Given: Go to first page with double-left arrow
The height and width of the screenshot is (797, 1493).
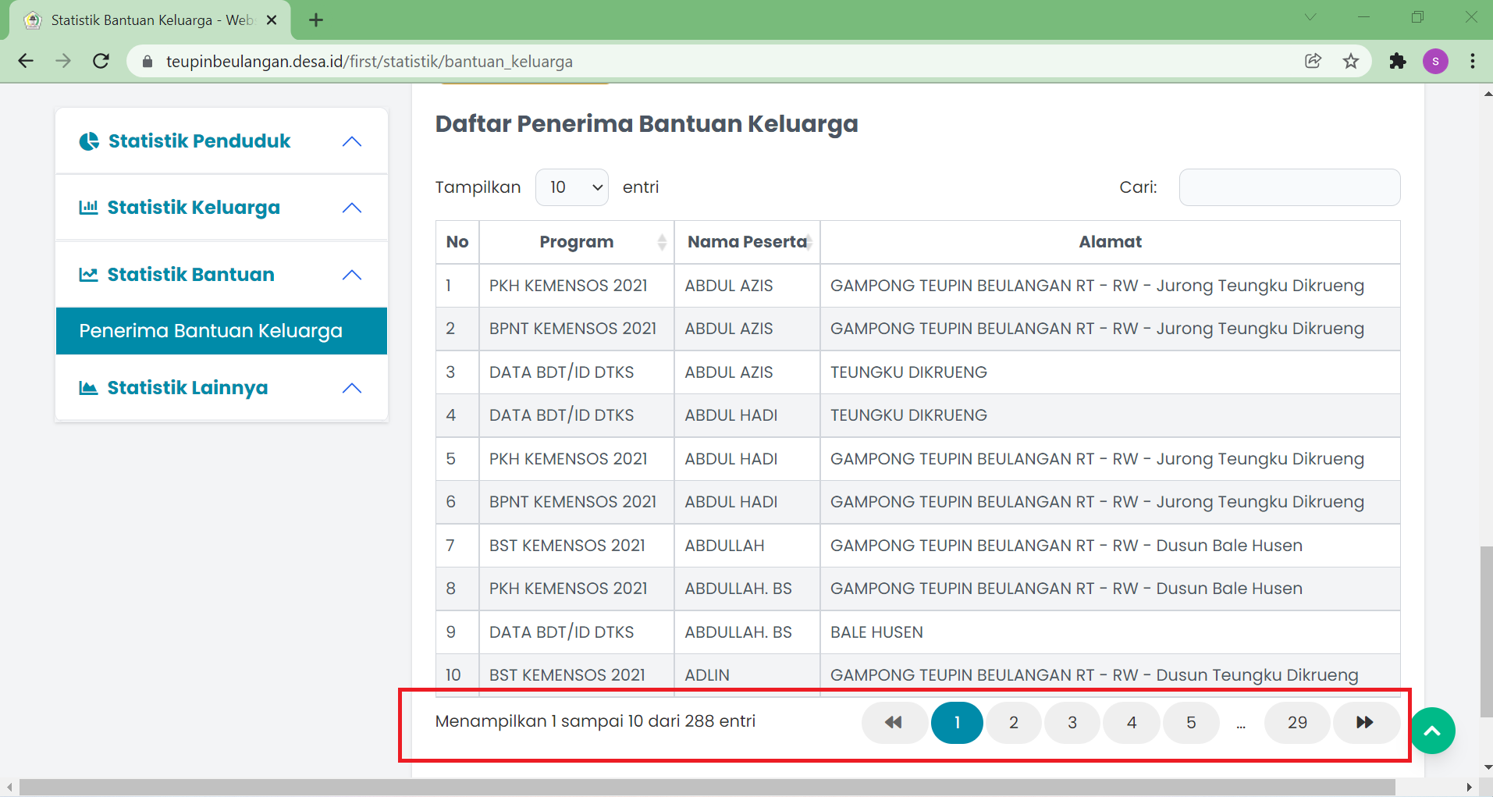Looking at the screenshot, I should pos(894,723).
